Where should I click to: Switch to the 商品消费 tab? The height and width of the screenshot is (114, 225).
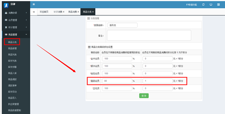[x=73, y=12]
